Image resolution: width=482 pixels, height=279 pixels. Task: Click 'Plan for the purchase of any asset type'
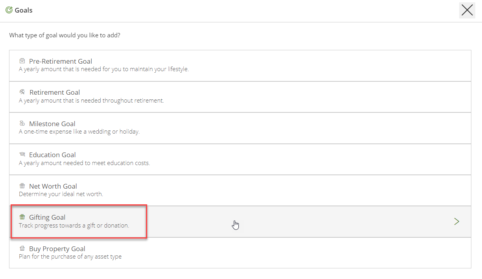pos(70,257)
